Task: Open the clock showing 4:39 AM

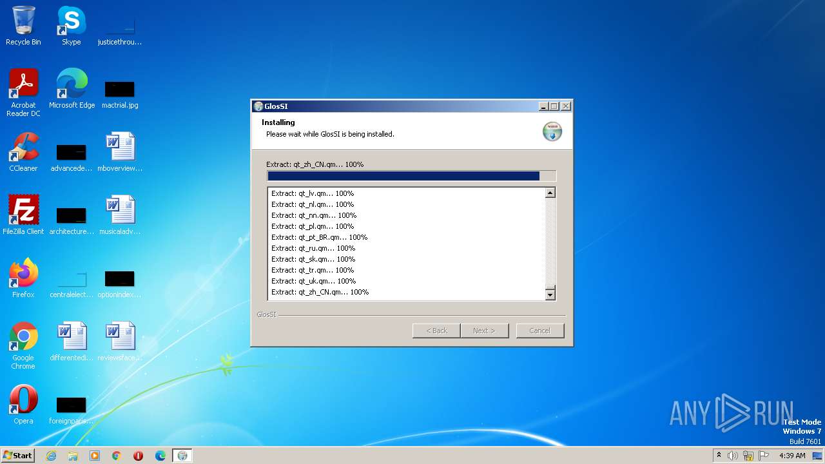Action: 792,456
